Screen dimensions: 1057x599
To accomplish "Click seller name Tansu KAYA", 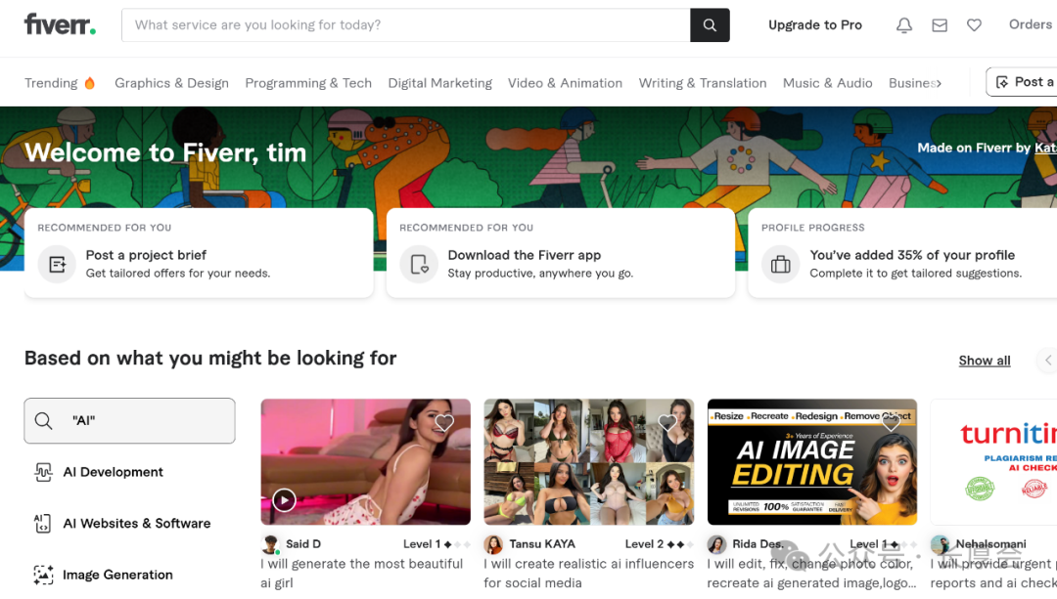I will (542, 544).
